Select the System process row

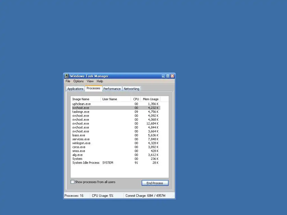tap(116, 159)
